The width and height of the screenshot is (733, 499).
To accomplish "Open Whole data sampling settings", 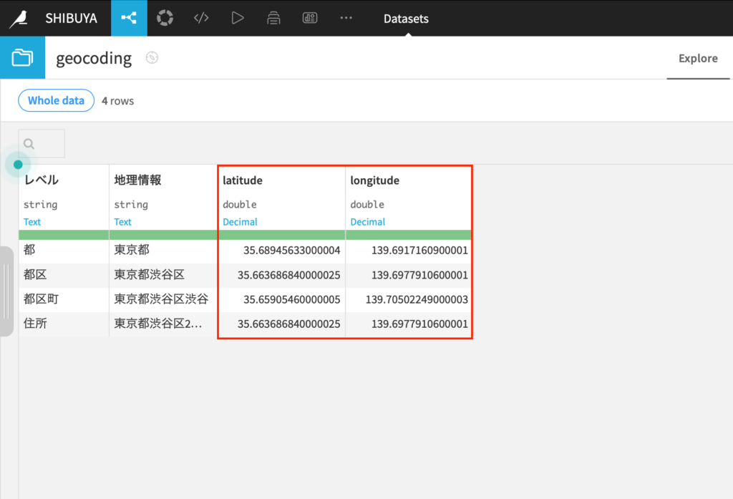I will [56, 100].
